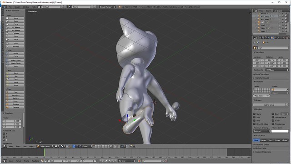
Task: Enable the Draw All Edges checkbox
Action: click(x=255, y=124)
